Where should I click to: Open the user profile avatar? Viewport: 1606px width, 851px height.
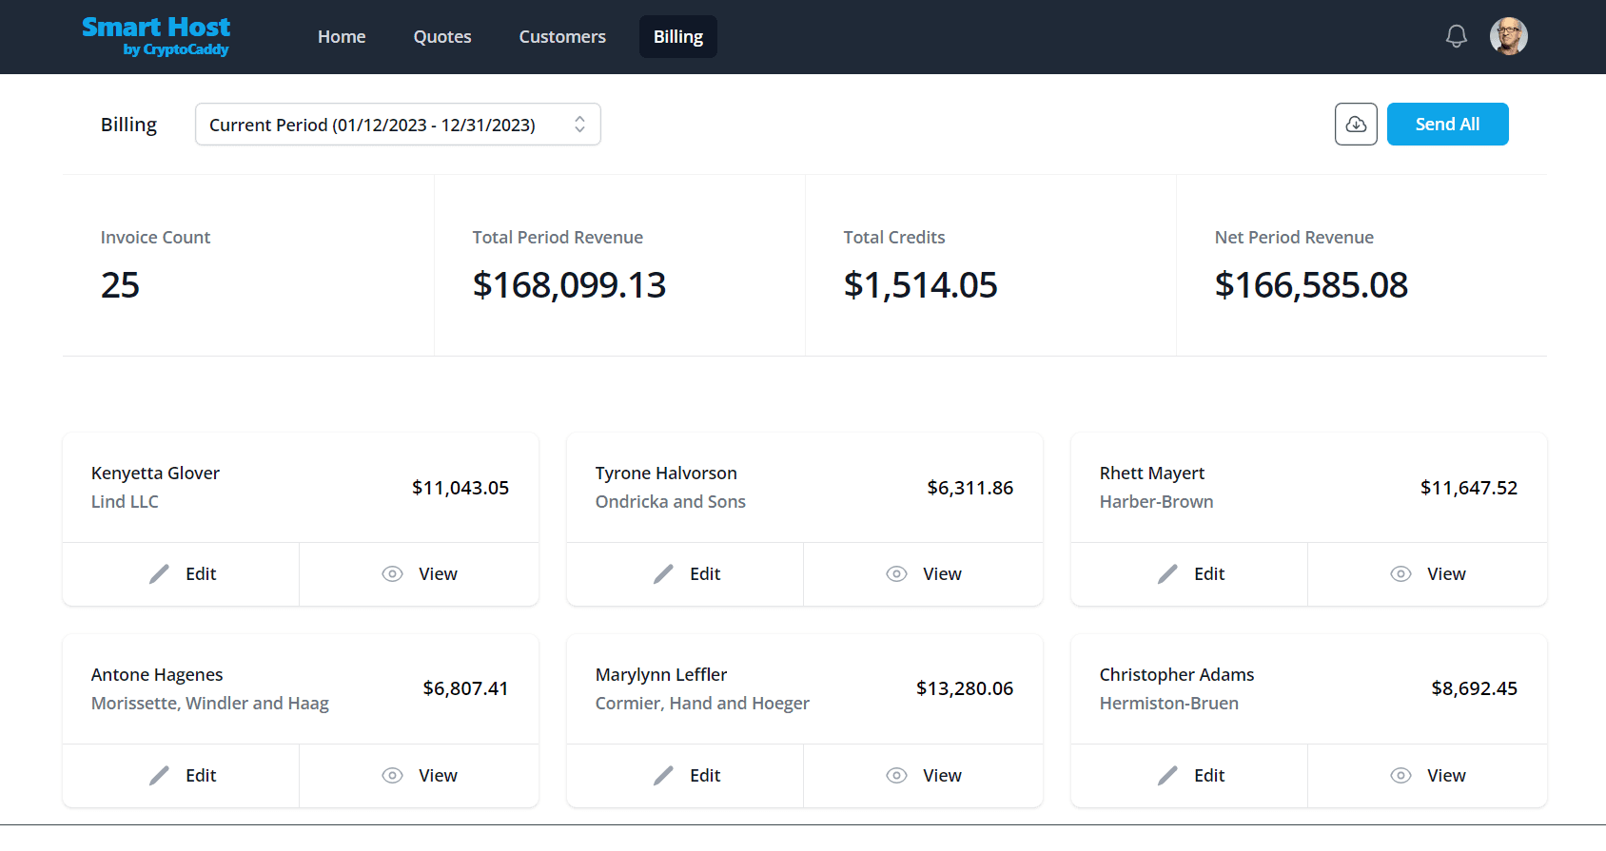coord(1508,37)
